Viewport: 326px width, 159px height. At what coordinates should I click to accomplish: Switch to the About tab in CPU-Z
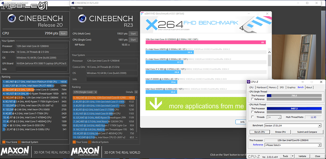[x=309, y=87]
